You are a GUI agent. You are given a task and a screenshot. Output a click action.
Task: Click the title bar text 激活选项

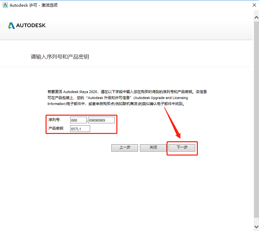pos(50,5)
